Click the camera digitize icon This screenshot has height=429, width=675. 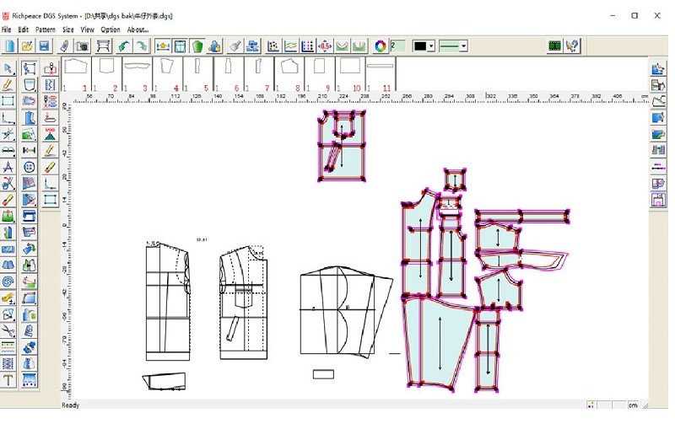pyautogui.click(x=83, y=46)
